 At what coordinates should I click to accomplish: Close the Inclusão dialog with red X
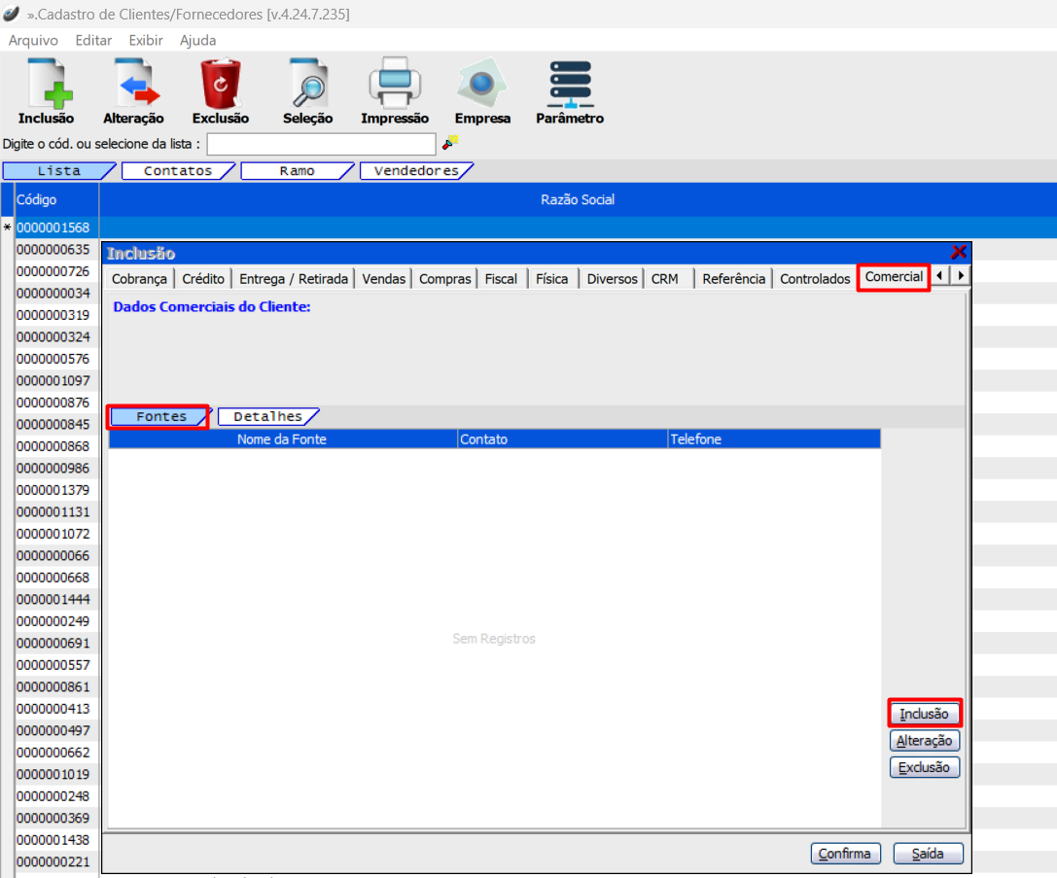pos(959,252)
